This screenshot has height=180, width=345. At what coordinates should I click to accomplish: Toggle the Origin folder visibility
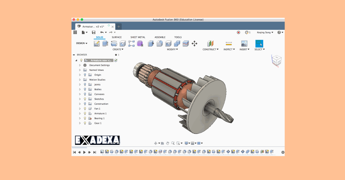(x=85, y=75)
